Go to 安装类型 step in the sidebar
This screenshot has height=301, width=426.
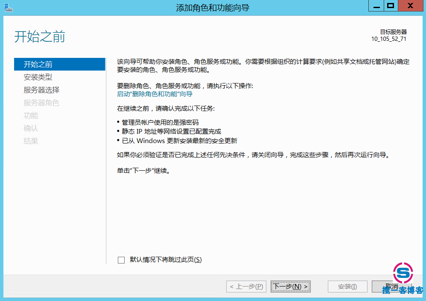(38, 77)
